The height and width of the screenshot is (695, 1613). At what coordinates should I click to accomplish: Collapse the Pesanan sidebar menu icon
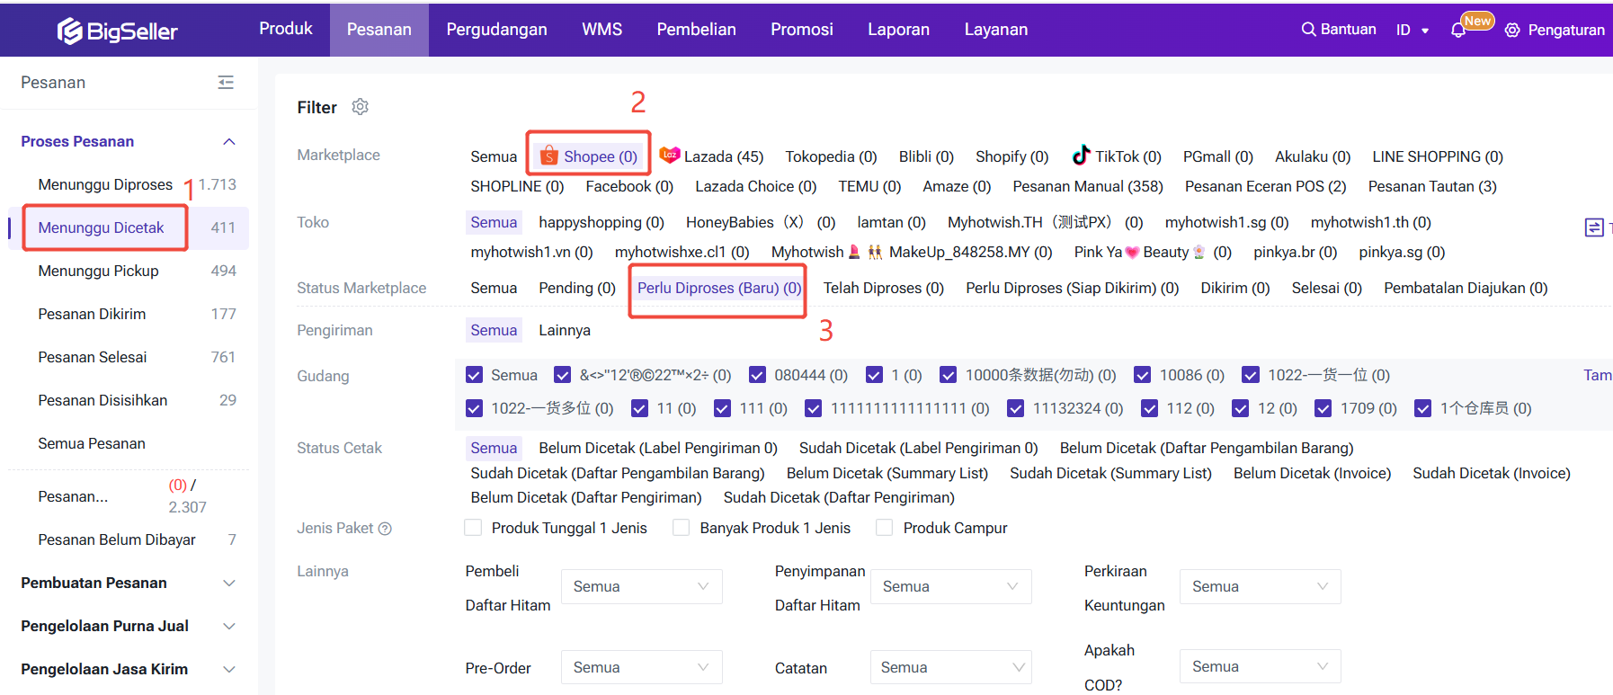226,83
